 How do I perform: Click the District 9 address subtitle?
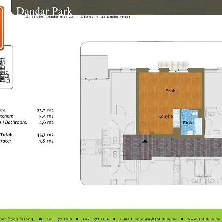[106, 17]
